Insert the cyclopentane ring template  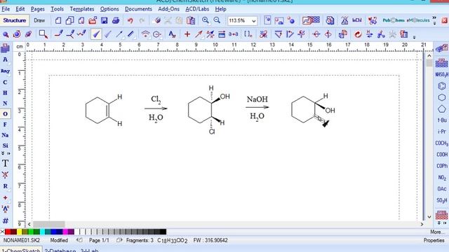(x=442, y=109)
